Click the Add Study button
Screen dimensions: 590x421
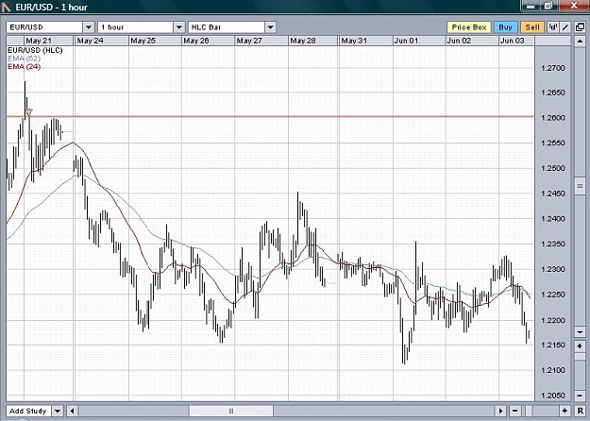click(x=28, y=411)
